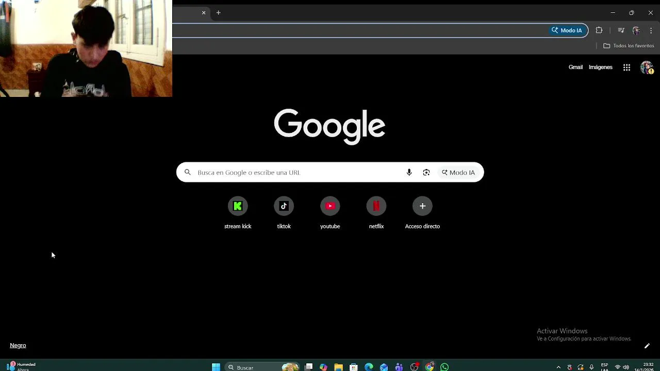Open the stream kick shortcut
This screenshot has height=371, width=660.
(238, 213)
